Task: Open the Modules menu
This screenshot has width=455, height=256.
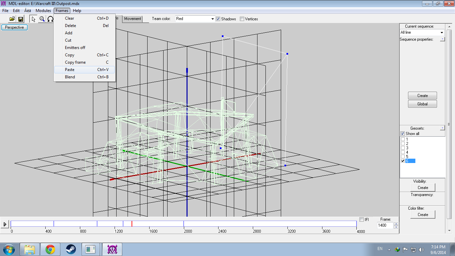Action: coord(43,11)
